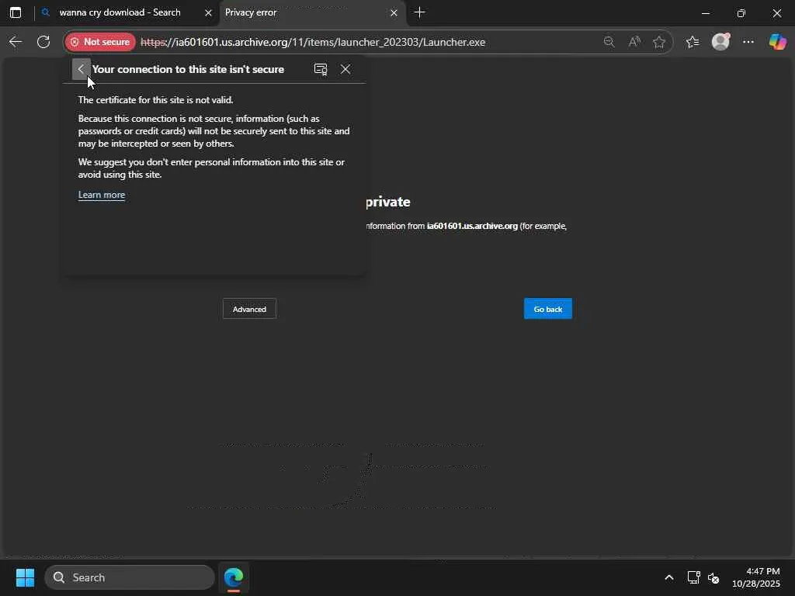Minimize the browser window

coord(705,13)
